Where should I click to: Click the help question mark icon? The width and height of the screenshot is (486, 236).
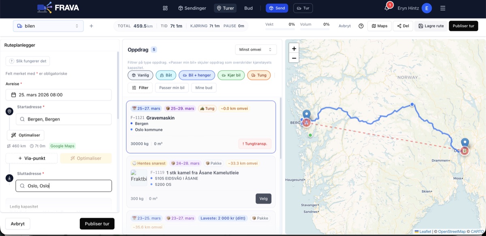(361, 26)
